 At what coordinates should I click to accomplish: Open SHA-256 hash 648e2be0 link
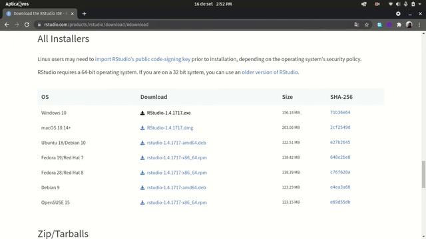pyautogui.click(x=340, y=157)
